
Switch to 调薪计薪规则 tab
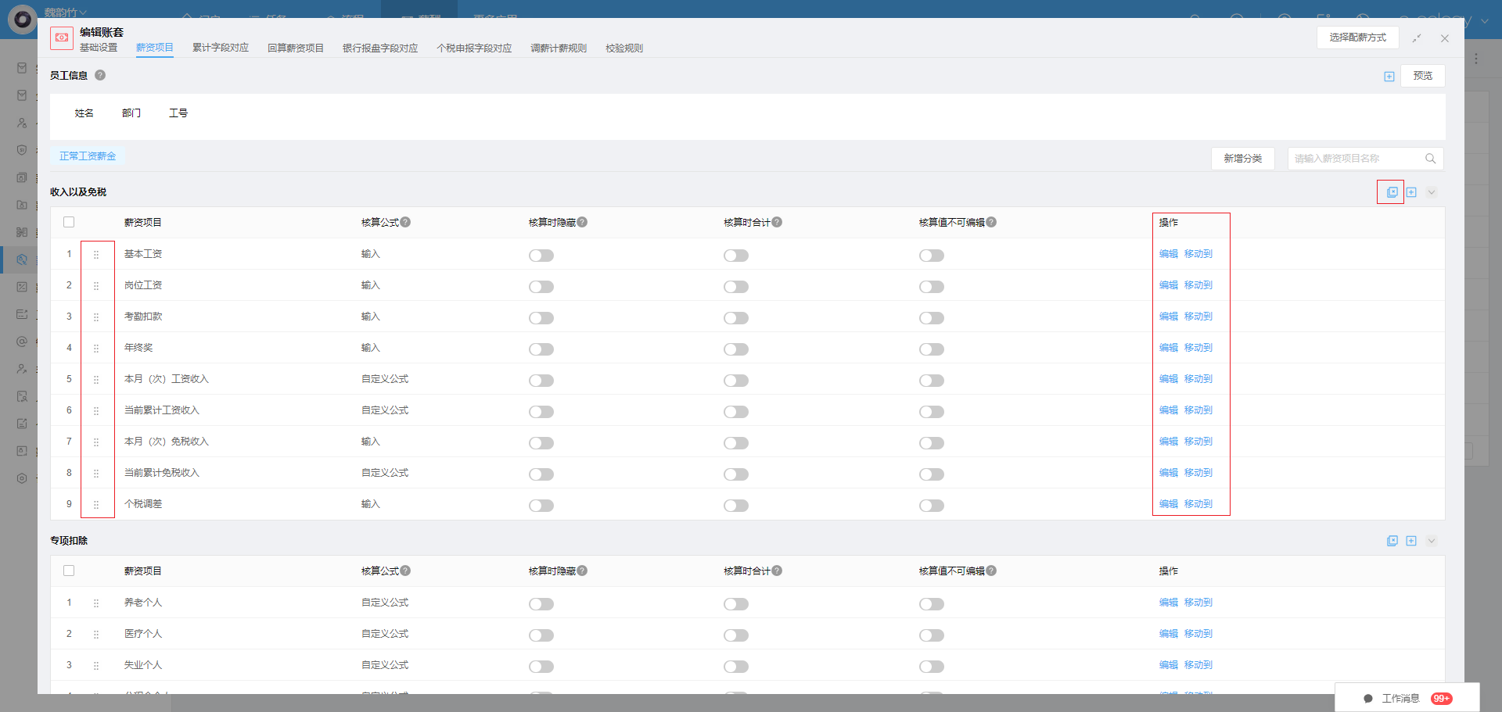point(559,48)
